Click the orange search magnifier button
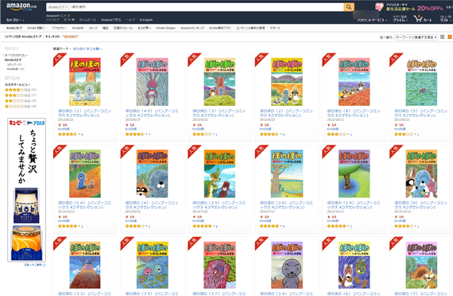The height and width of the screenshot is (296, 453). [349, 7]
